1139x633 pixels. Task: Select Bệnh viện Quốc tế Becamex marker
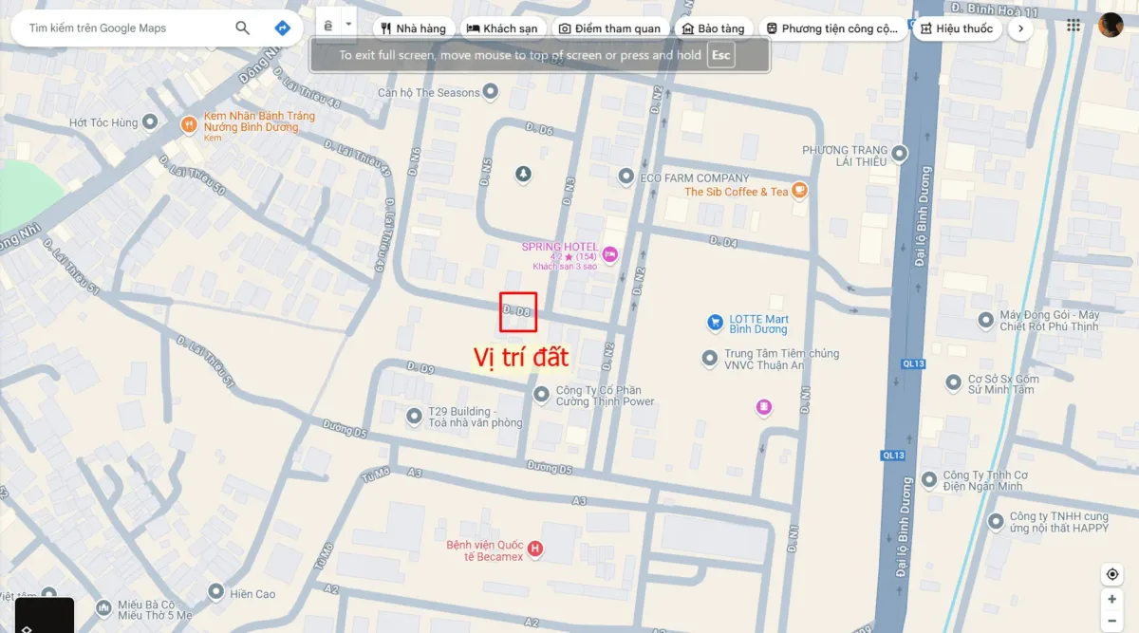click(535, 549)
